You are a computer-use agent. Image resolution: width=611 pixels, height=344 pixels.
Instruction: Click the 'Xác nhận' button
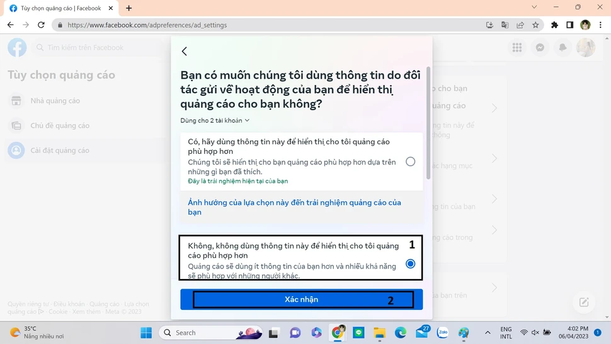pyautogui.click(x=301, y=300)
